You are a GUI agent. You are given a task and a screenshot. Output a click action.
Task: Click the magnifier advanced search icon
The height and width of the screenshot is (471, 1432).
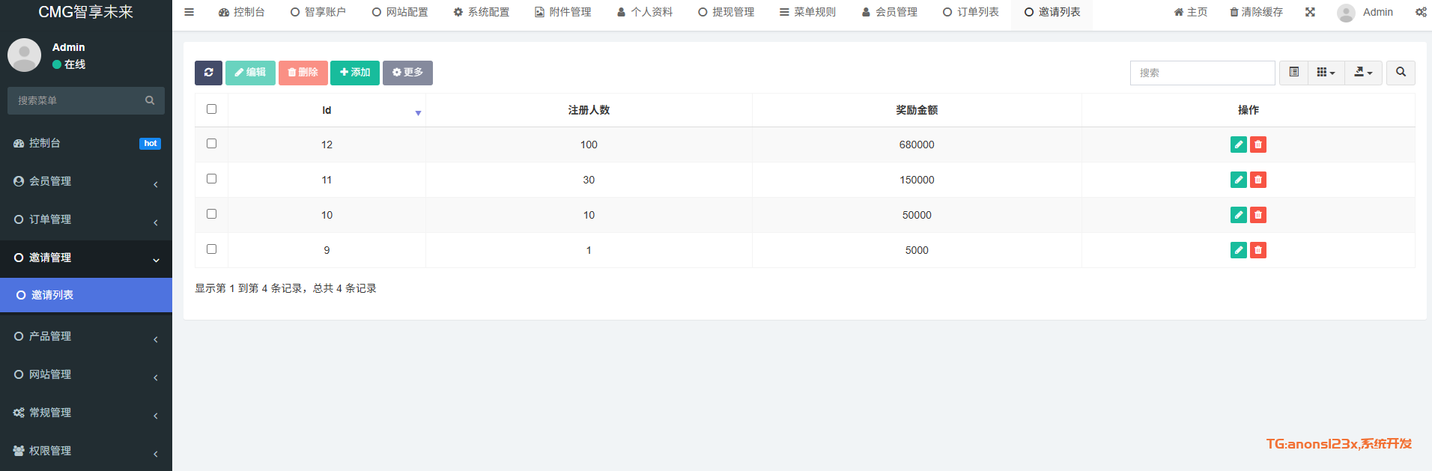[x=1401, y=73]
